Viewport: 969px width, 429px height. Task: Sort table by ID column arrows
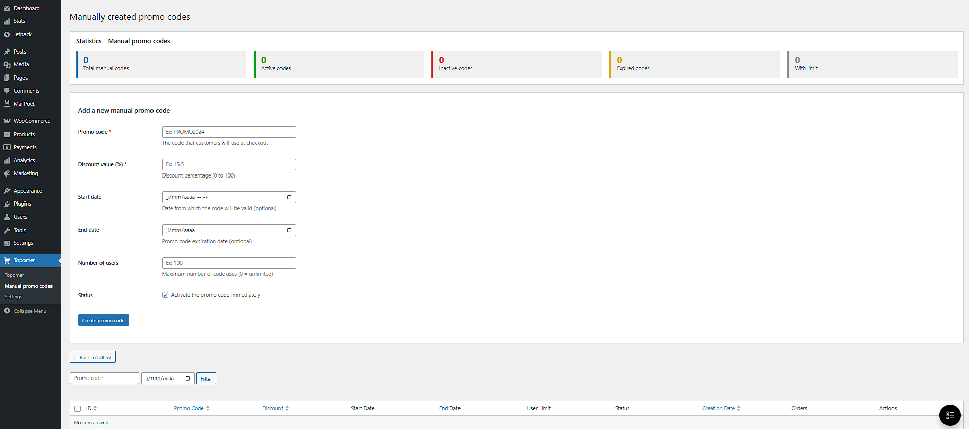pyautogui.click(x=95, y=408)
